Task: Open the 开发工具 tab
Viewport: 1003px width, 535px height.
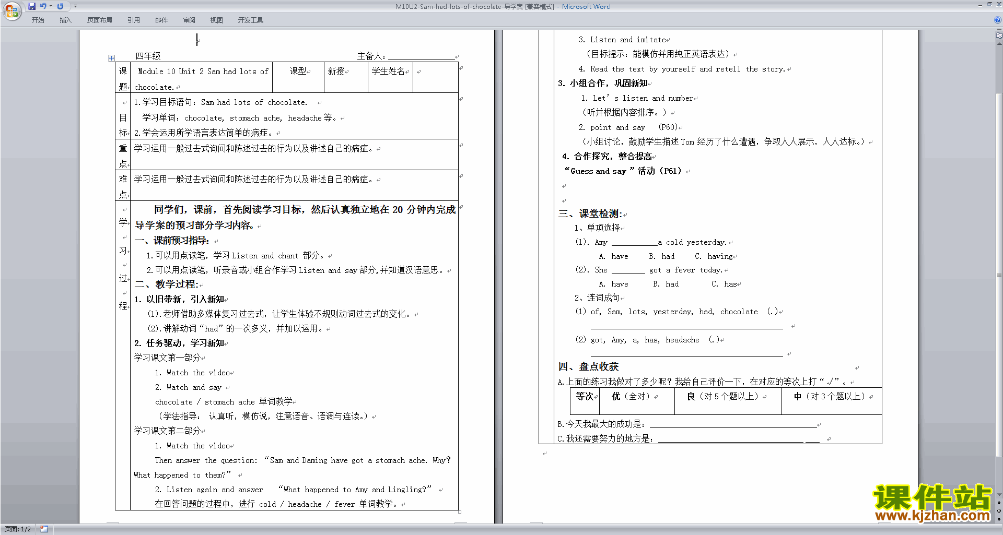Action: [x=250, y=20]
